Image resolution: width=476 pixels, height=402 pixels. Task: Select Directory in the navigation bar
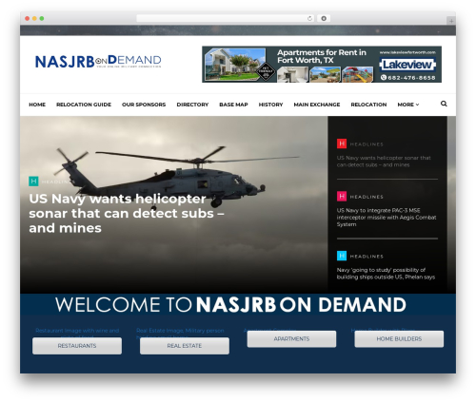point(192,105)
